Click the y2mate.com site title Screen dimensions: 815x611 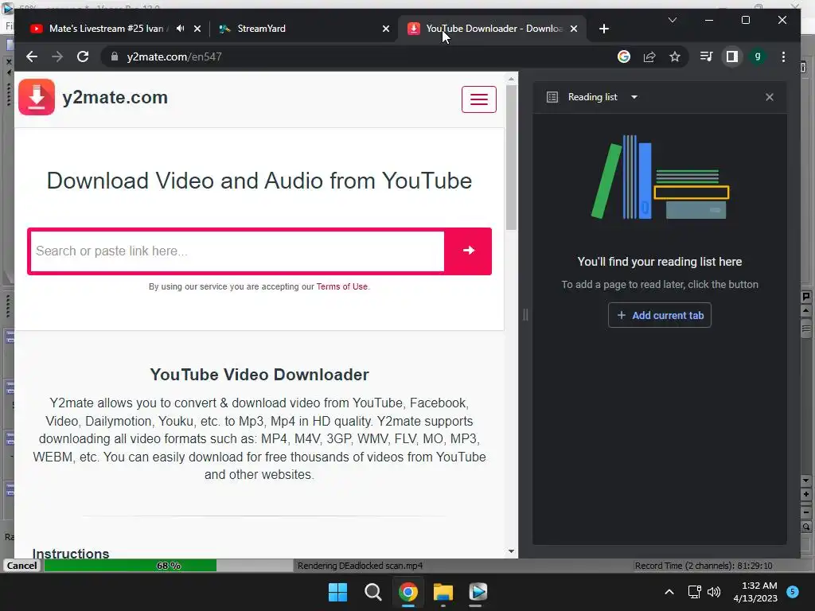coord(115,97)
